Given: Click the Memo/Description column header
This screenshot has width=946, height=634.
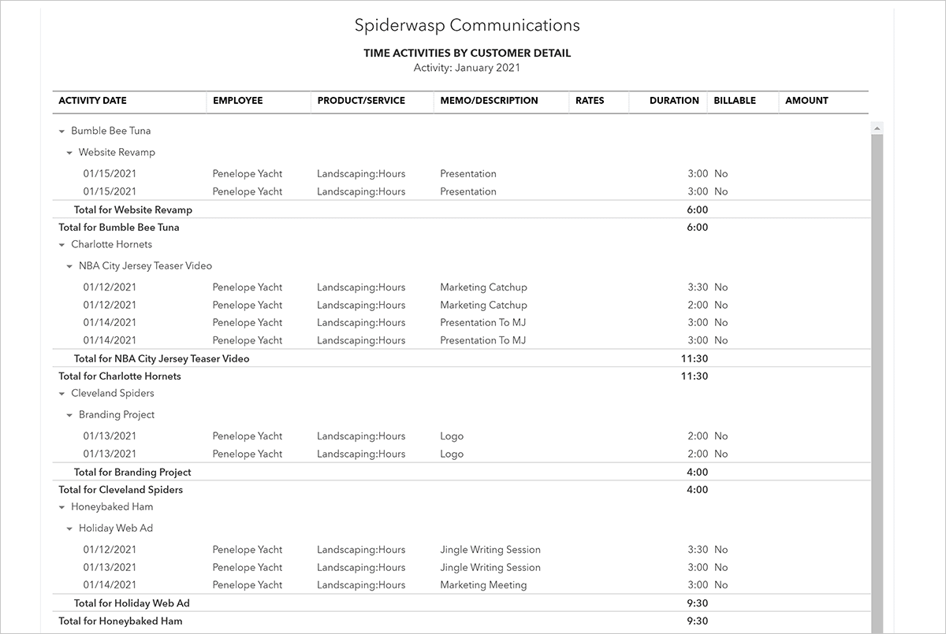Looking at the screenshot, I should (x=489, y=101).
